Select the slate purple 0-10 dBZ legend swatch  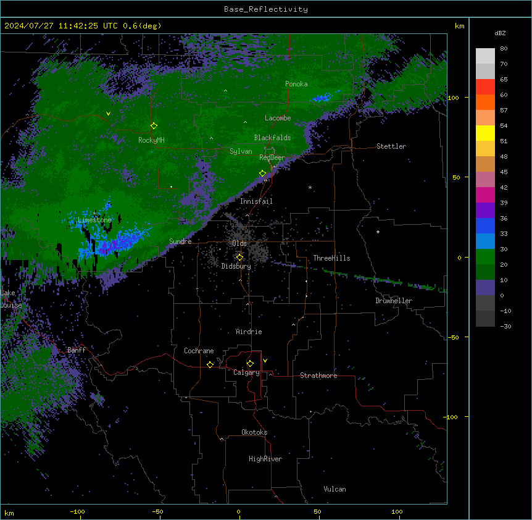click(x=485, y=288)
